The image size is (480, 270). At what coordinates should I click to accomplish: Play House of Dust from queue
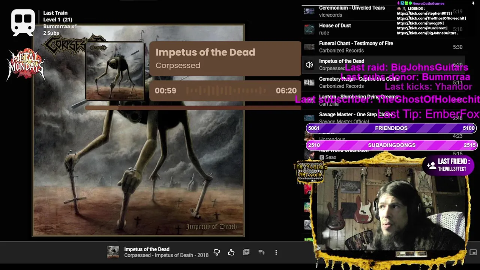coord(335,25)
